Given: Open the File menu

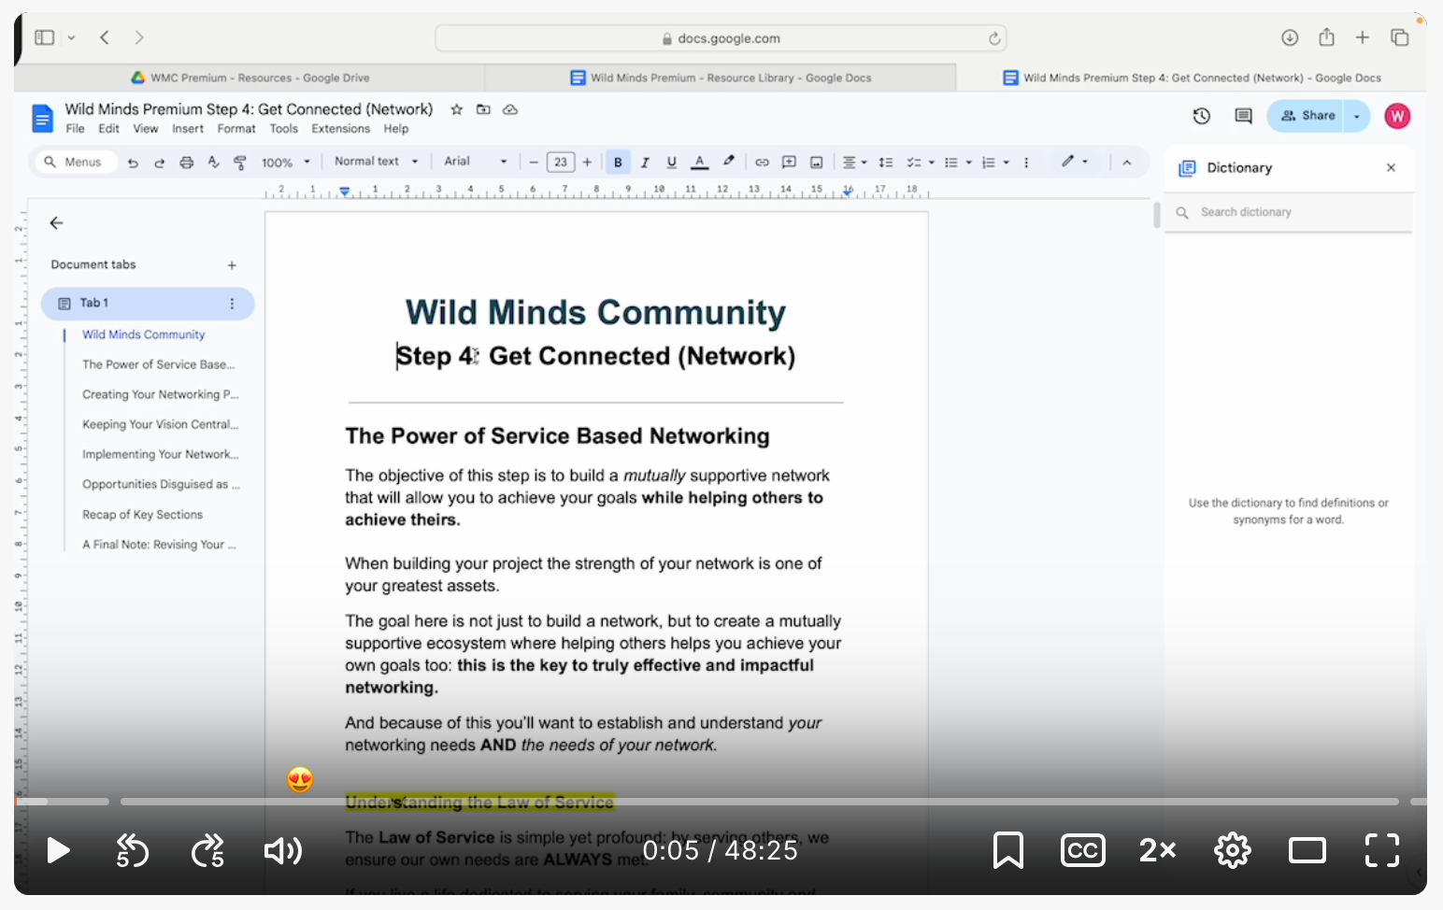Looking at the screenshot, I should [75, 129].
